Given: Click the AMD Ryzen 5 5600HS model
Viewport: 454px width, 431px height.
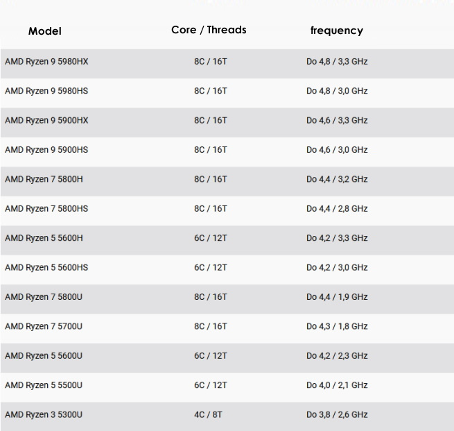Looking at the screenshot, I should (46, 267).
